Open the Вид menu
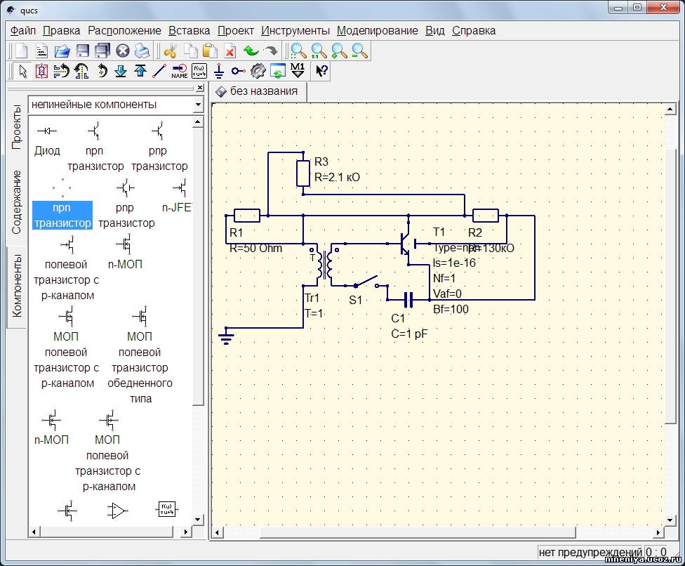Image resolution: width=685 pixels, height=566 pixels. pyautogui.click(x=435, y=31)
